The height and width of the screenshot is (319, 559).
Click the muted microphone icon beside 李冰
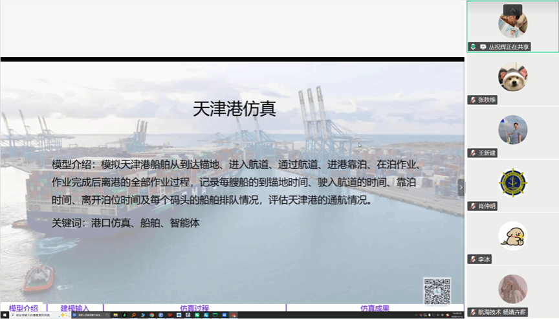click(x=473, y=259)
